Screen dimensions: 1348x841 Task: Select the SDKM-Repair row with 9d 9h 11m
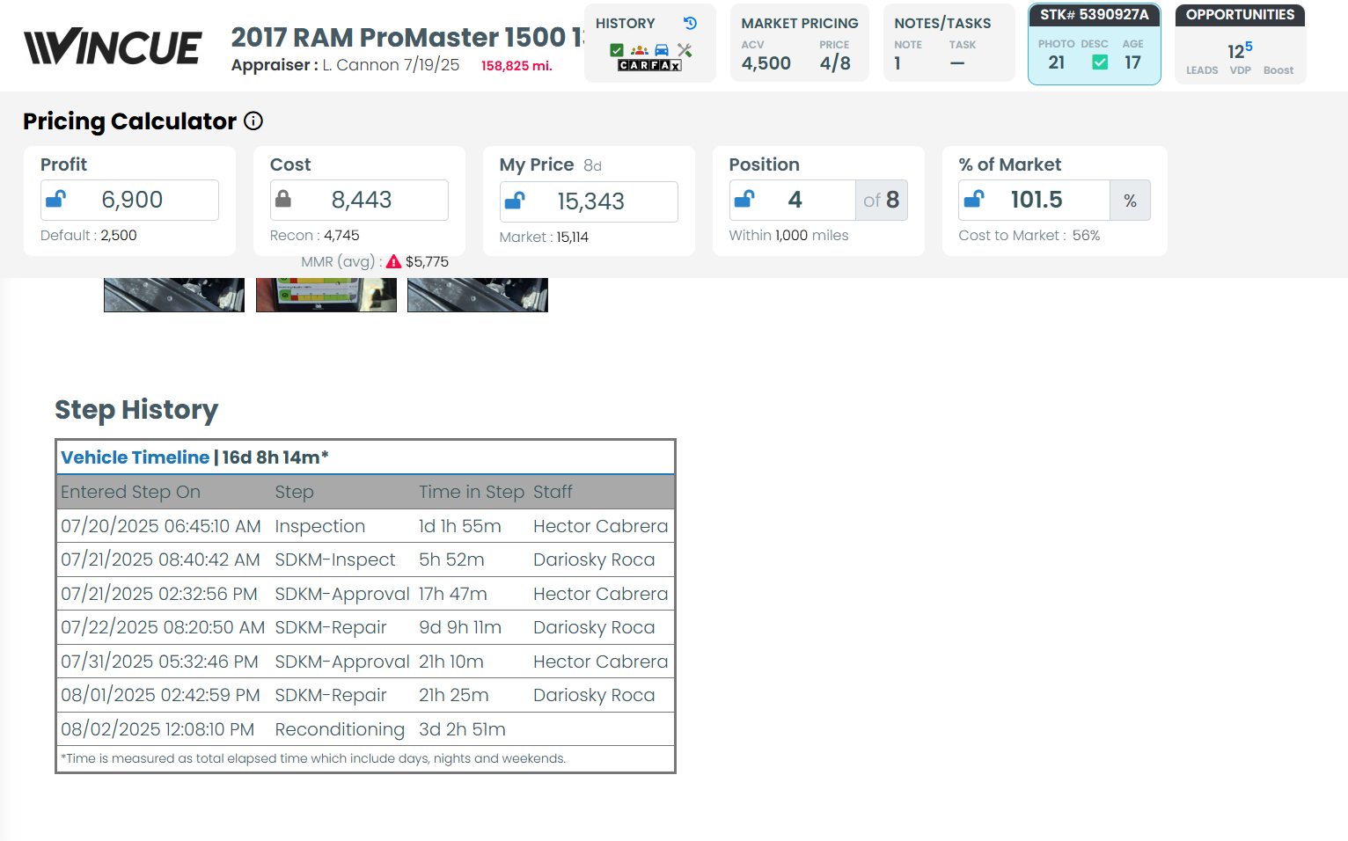click(365, 627)
